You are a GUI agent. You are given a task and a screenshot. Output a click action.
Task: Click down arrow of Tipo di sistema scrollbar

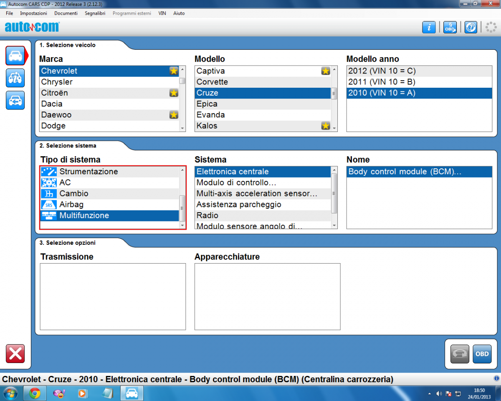tap(182, 225)
